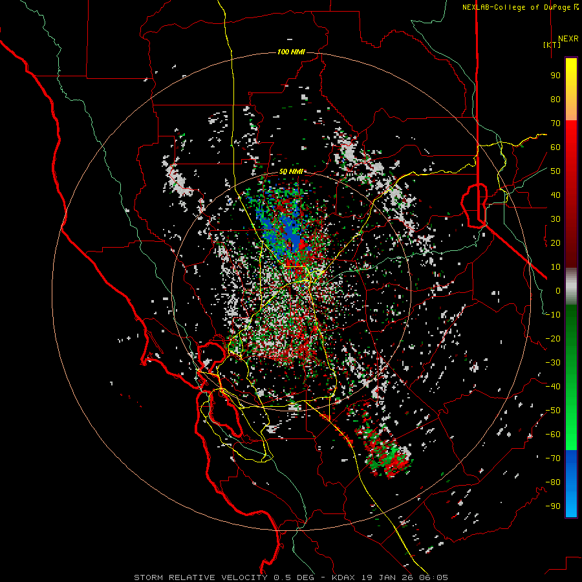This screenshot has height=582, width=582.
Task: Click the -20 value on the velocity scale
Action: pyautogui.click(x=553, y=339)
